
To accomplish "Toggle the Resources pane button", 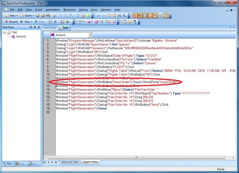I will point(145,16).
